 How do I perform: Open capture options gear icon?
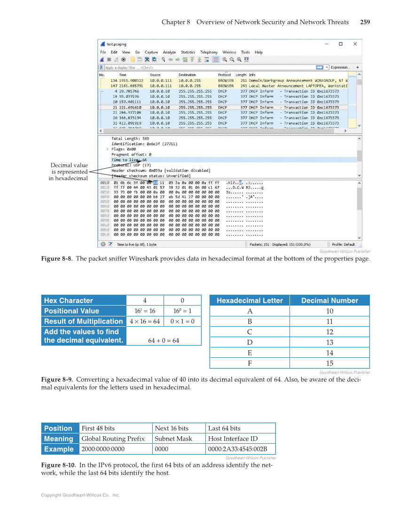[124, 60]
